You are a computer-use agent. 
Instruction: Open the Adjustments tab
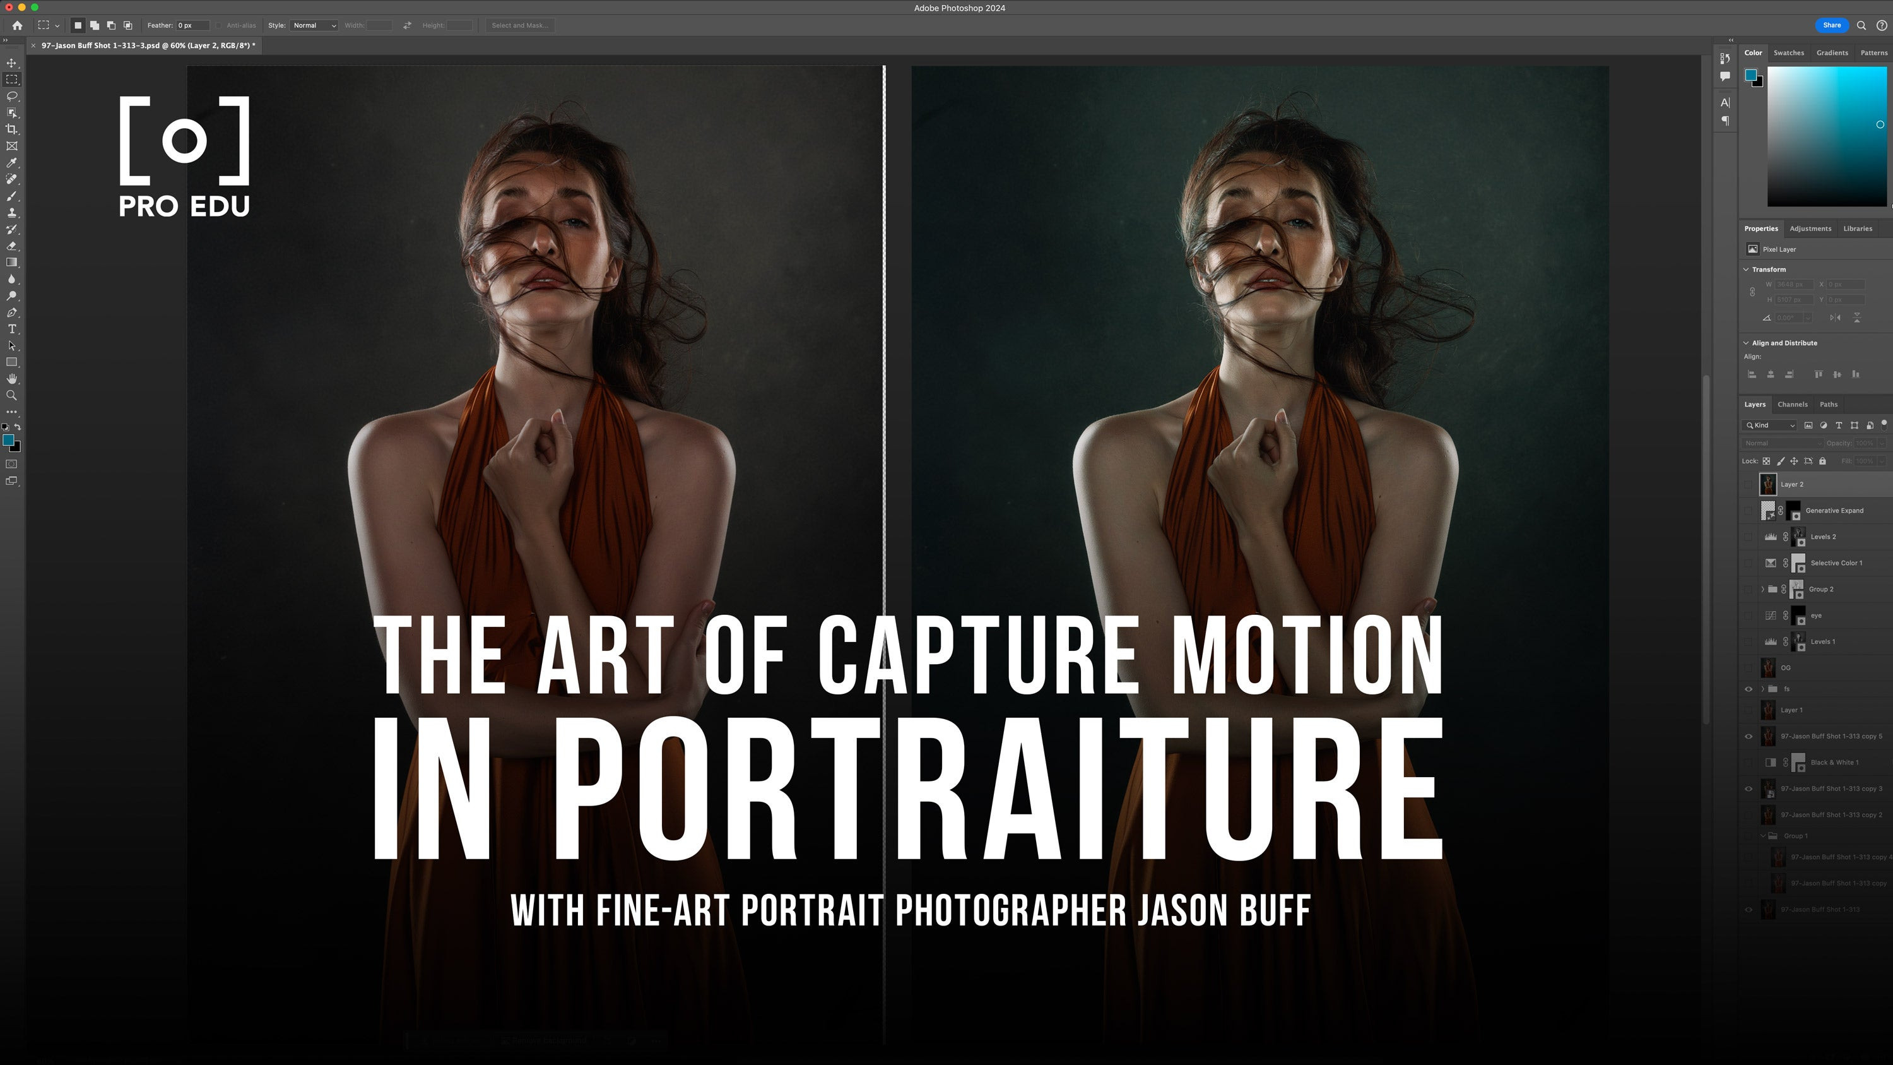[x=1810, y=229]
